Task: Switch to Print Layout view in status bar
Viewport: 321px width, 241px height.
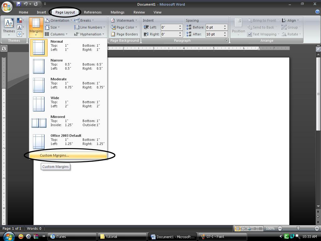Action: coord(238,228)
